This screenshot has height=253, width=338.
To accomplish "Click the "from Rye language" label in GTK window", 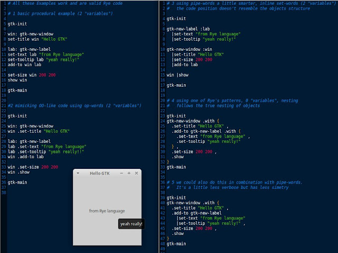I will [x=107, y=211].
